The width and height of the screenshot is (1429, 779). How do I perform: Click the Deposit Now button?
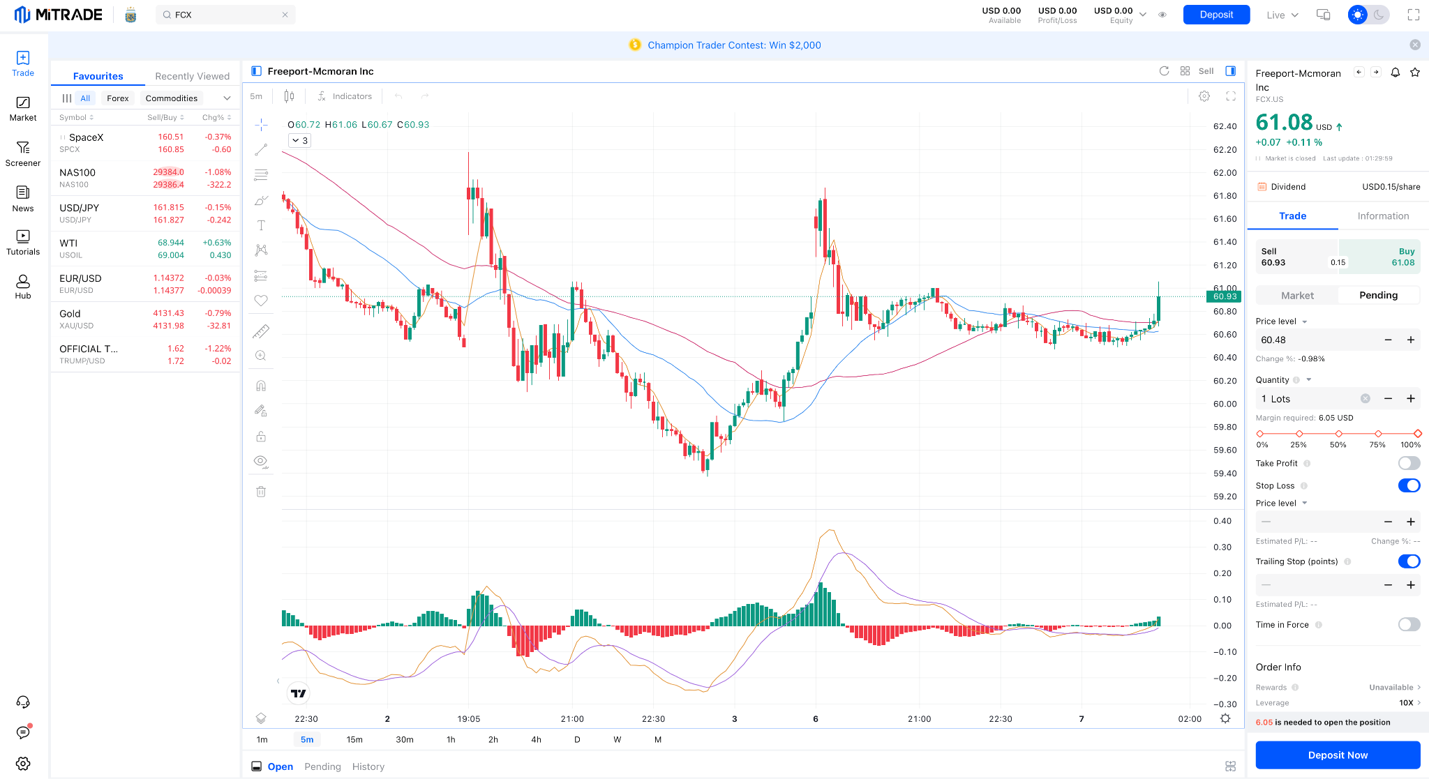coord(1338,755)
